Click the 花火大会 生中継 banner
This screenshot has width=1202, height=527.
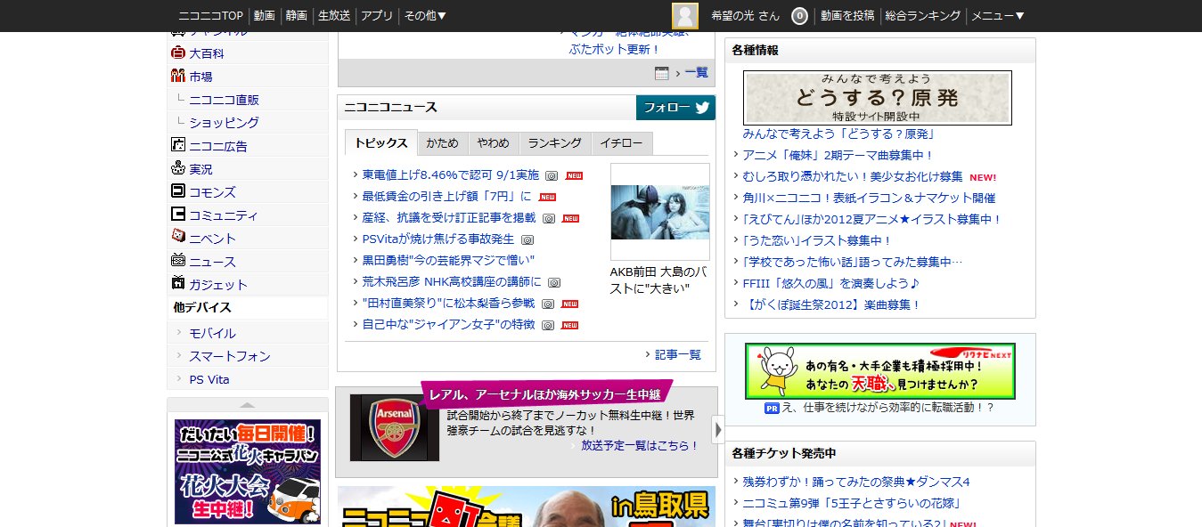point(248,472)
